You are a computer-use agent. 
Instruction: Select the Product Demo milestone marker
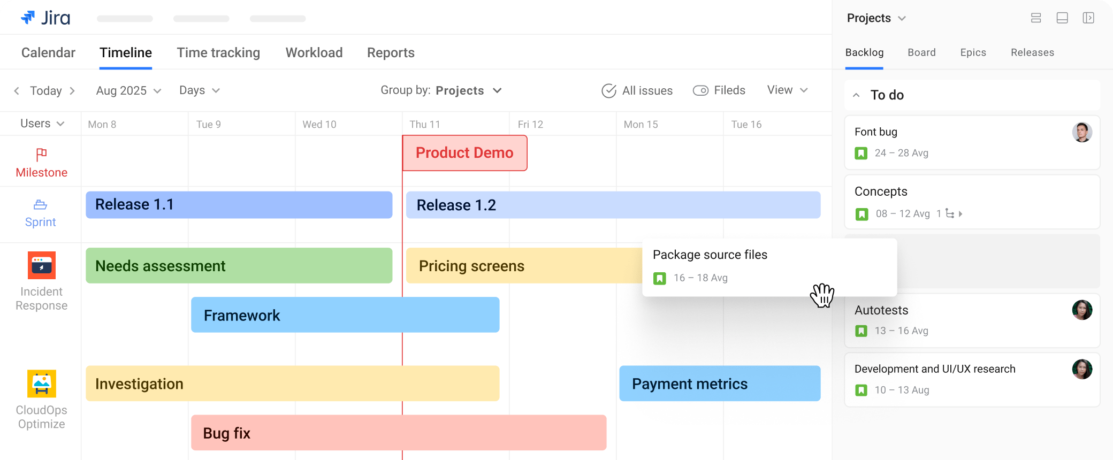464,153
